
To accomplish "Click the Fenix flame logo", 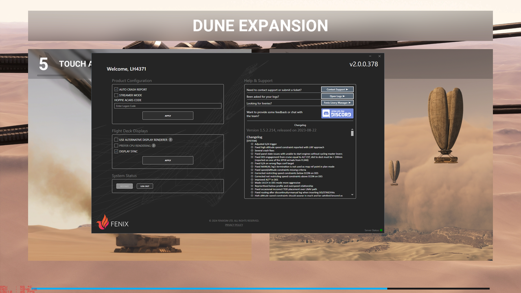I will (103, 222).
